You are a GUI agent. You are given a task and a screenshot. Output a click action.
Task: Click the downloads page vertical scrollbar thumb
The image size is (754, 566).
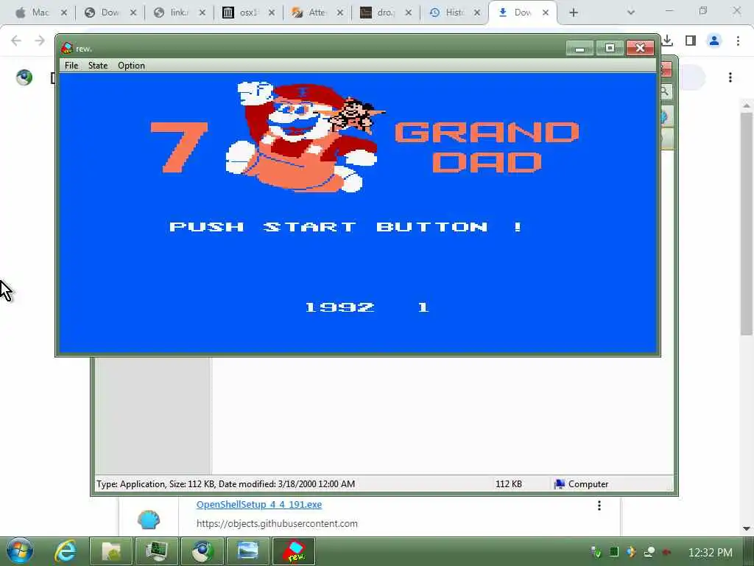pos(747,224)
